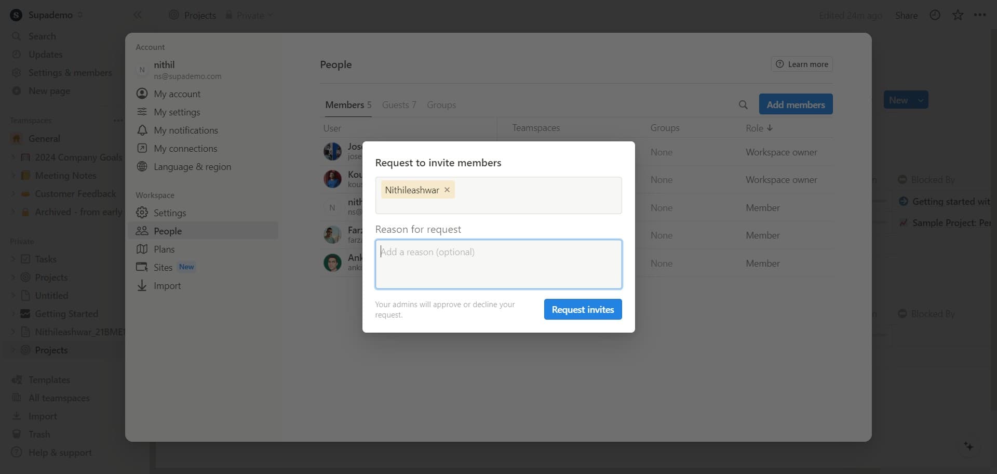
Task: Open My account settings
Action: tap(177, 94)
